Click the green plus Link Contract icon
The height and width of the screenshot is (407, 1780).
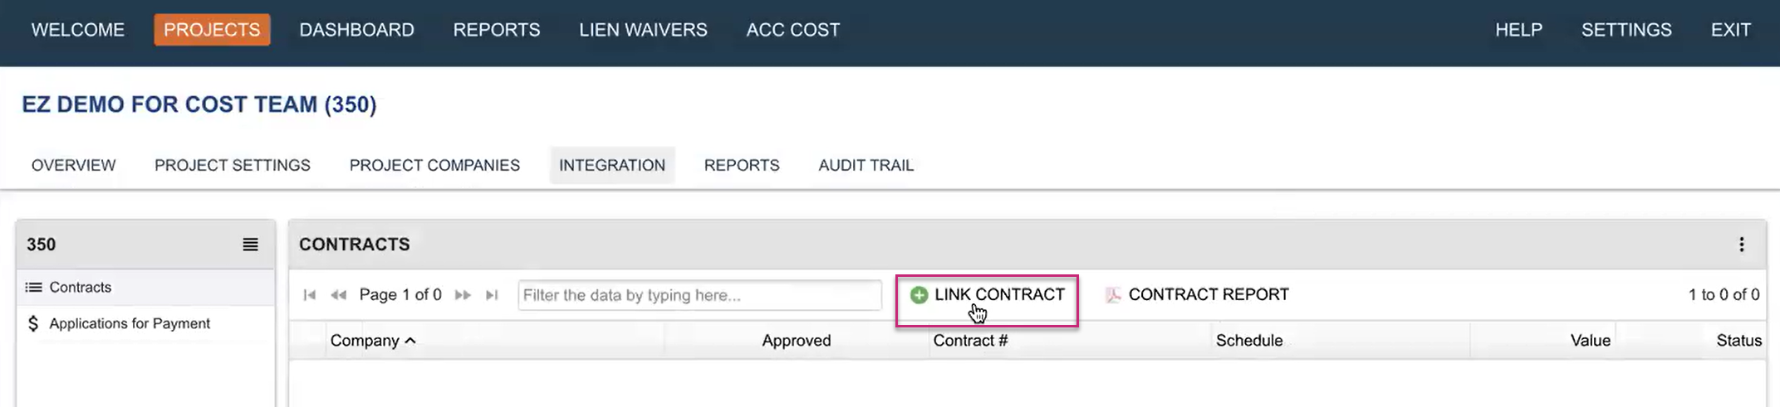tap(919, 295)
